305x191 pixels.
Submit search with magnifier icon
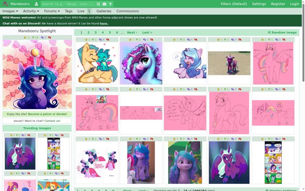coord(98,4)
